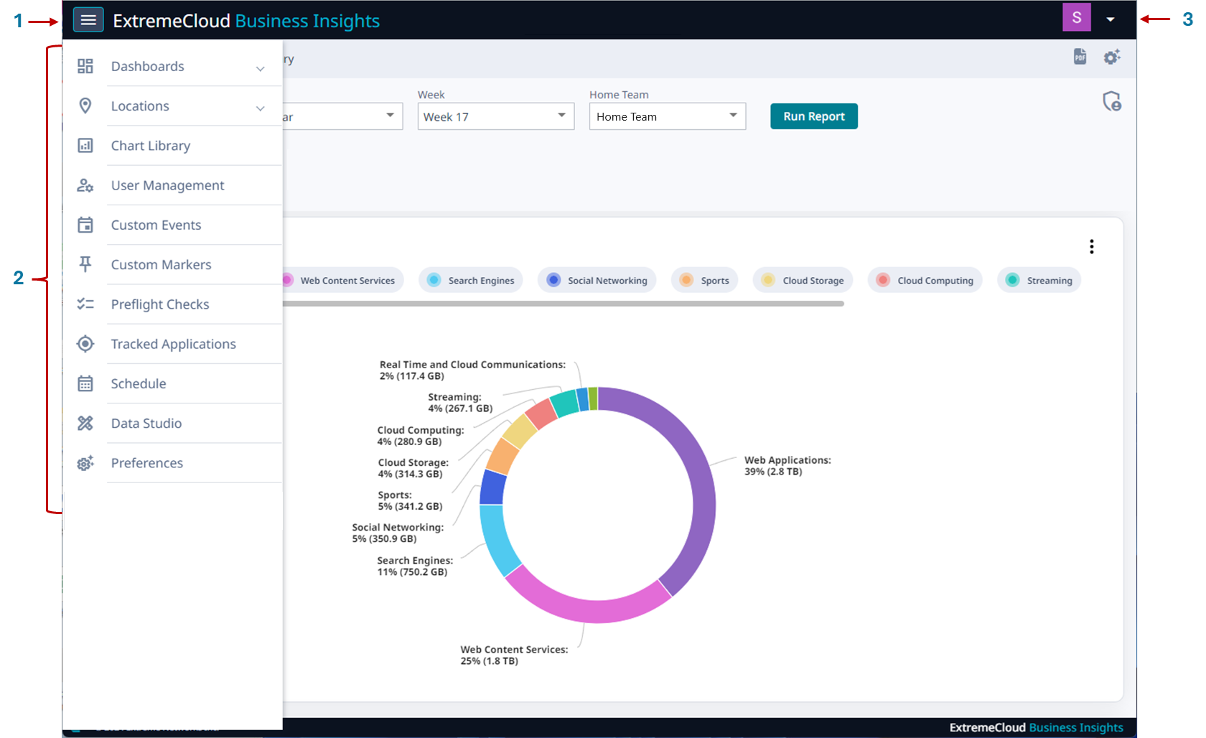
Task: Click the Data Studio tools icon
Action: [85, 423]
